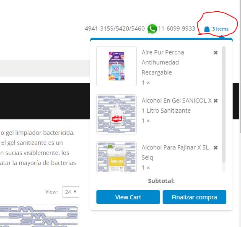This screenshot has width=241, height=227.
Task: Open Aire Pur Percha Antihumedad Recargable link
Action: (x=163, y=62)
